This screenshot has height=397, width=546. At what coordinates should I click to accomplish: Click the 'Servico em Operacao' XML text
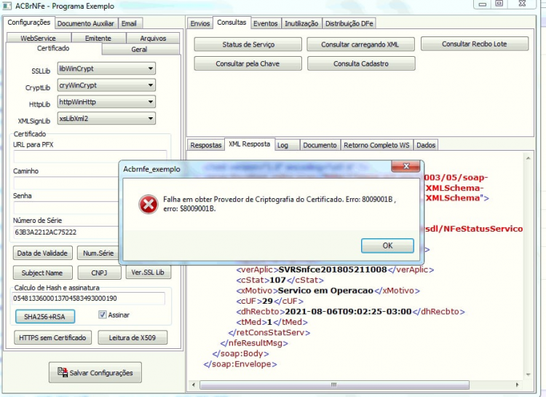tap(325, 291)
